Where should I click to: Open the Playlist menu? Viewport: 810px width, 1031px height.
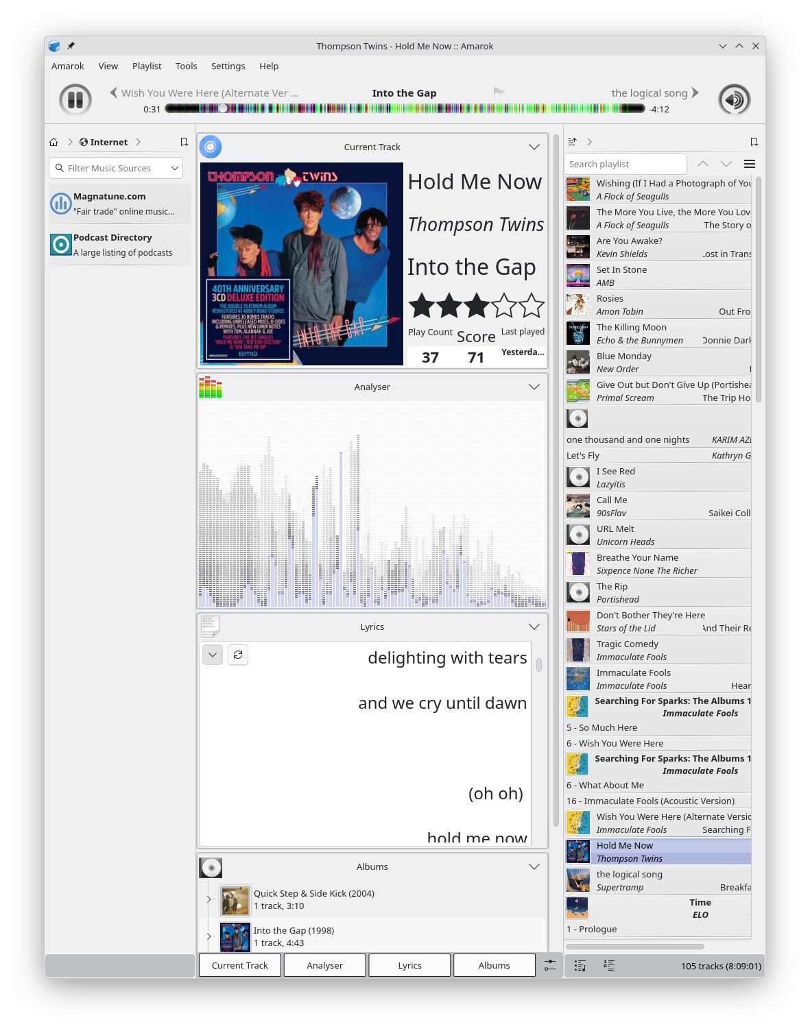(x=147, y=66)
